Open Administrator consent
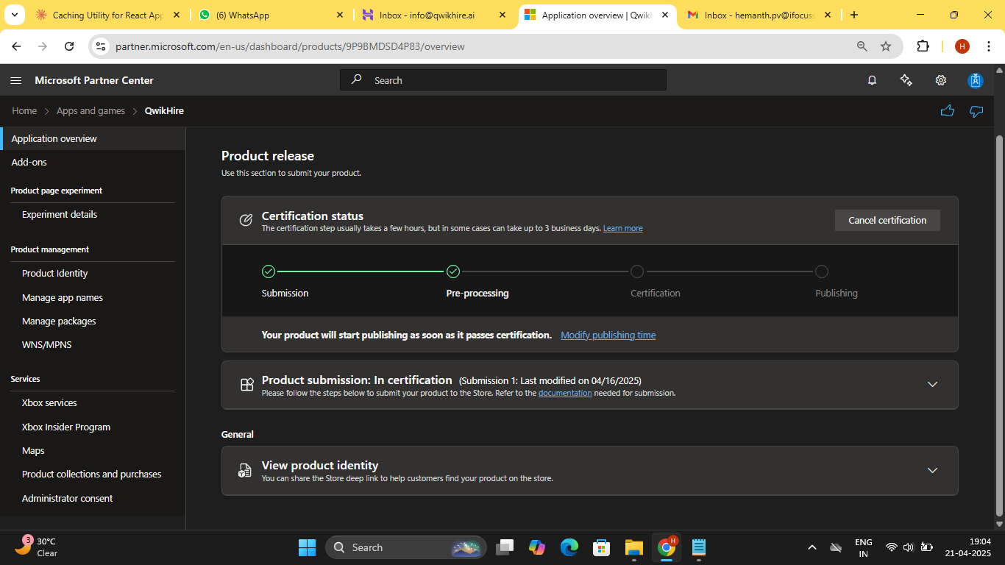The image size is (1005, 565). pos(68,499)
